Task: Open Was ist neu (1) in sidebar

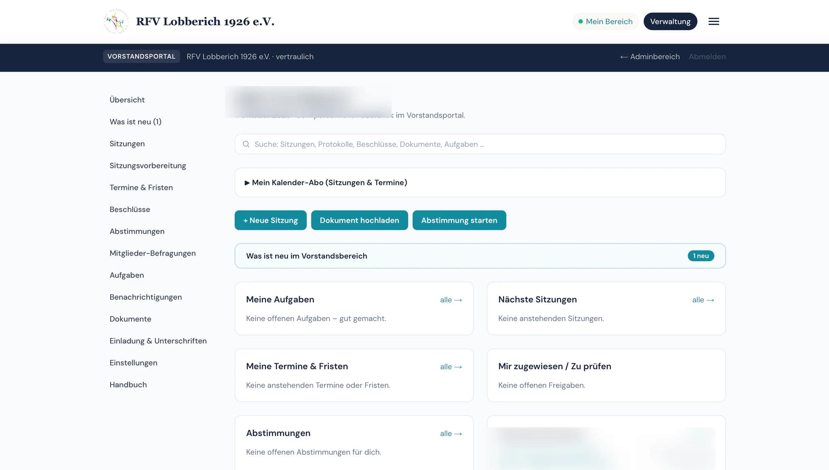Action: pyautogui.click(x=136, y=122)
